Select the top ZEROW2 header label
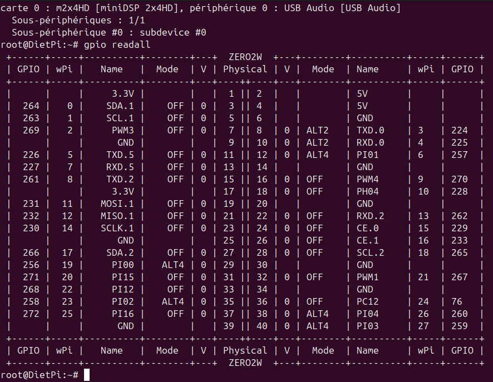The image size is (493, 382). pyautogui.click(x=245, y=57)
